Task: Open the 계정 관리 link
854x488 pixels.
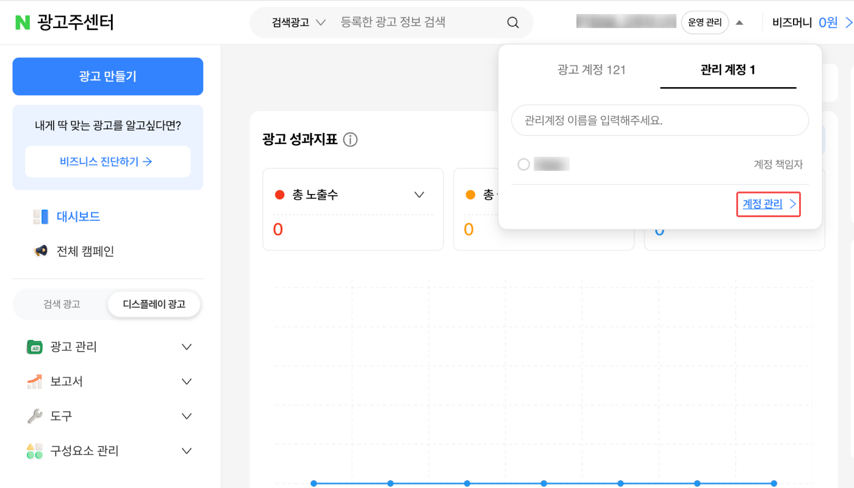Action: [762, 204]
